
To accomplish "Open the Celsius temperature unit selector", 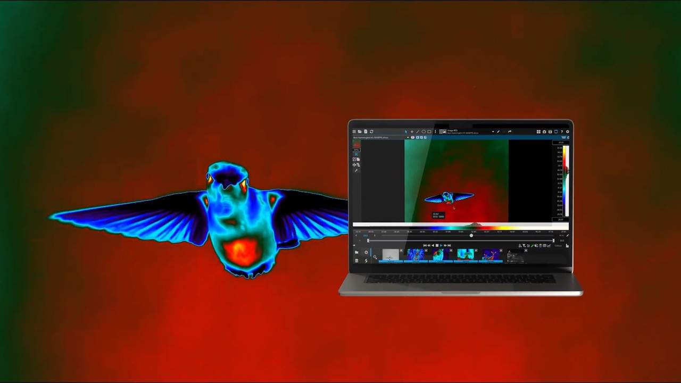I will tap(558, 245).
